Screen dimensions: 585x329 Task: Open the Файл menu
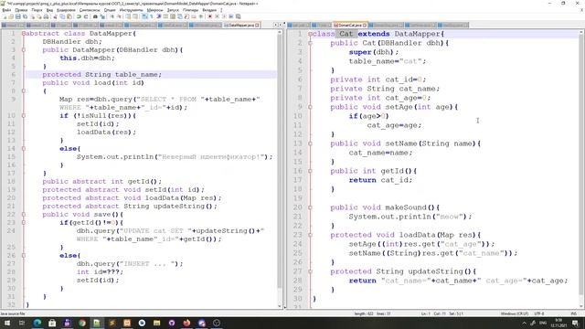point(6,10)
